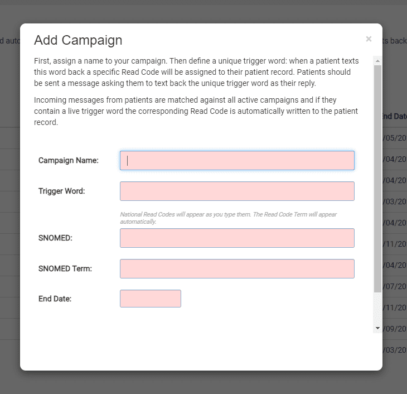Image resolution: width=407 pixels, height=394 pixels.
Task: Click the "End Date:" label
Action: point(55,299)
